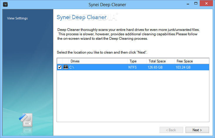The image size is (215, 138).
Task: Click the 126.65 GB total space value
Action: point(155,67)
